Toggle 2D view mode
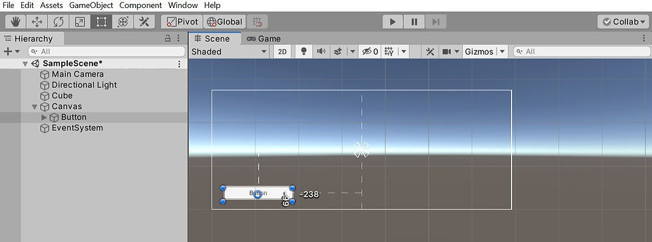Image resolution: width=652 pixels, height=242 pixels. tap(282, 52)
